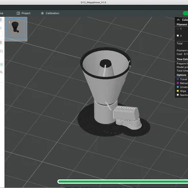Click the Options header in legend

click(x=181, y=75)
